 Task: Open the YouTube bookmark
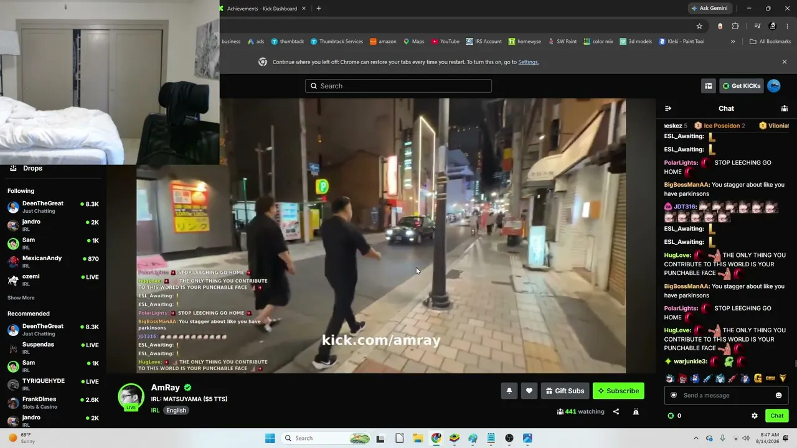click(445, 42)
